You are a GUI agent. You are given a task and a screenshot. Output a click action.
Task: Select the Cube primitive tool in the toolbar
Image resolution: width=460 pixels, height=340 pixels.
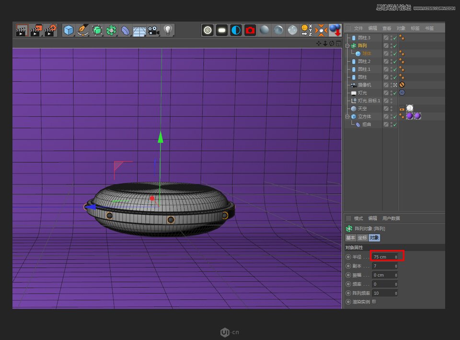pyautogui.click(x=68, y=30)
